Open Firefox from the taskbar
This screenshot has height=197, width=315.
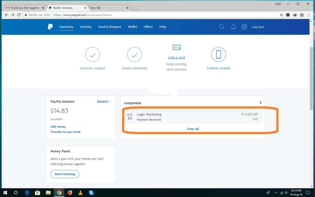pos(70,192)
